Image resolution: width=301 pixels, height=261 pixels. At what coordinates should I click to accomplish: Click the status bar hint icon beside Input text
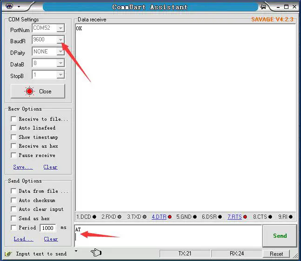9,254
